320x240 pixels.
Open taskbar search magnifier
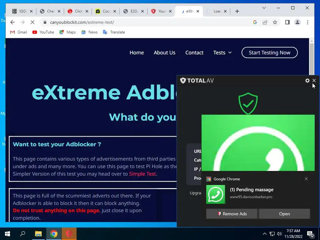click(x=22, y=234)
